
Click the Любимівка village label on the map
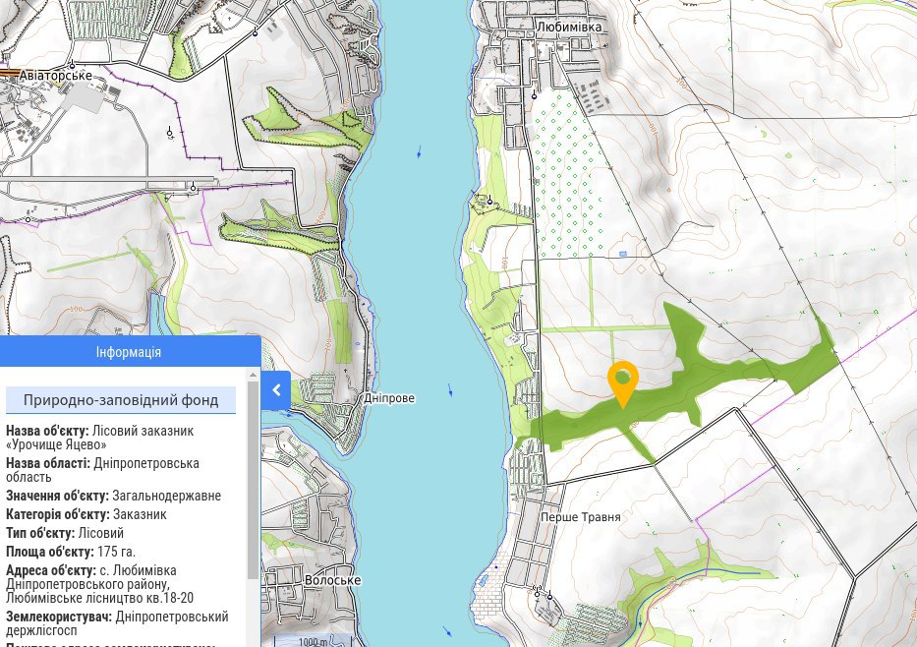tap(569, 27)
